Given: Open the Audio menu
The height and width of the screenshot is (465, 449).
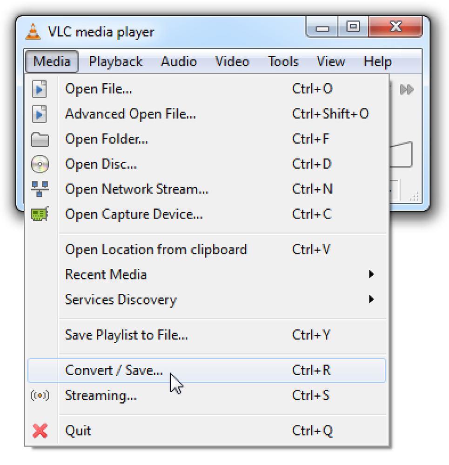Looking at the screenshot, I should 179,62.
